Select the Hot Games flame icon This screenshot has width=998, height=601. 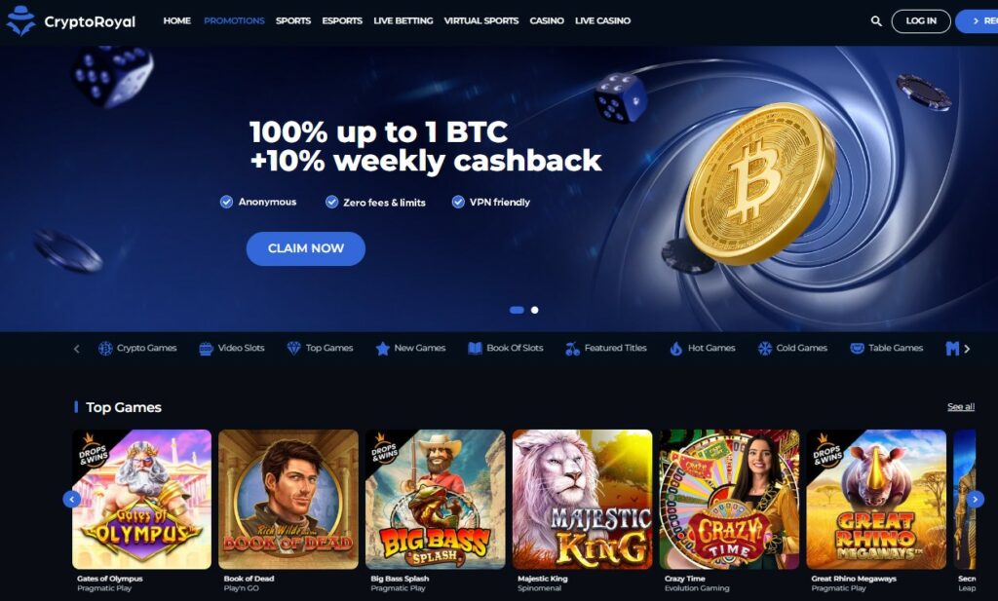pos(676,349)
